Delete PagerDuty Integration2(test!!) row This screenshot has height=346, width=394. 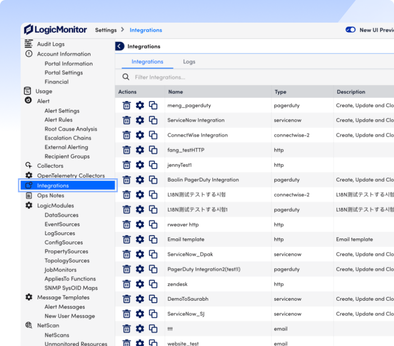click(x=126, y=269)
